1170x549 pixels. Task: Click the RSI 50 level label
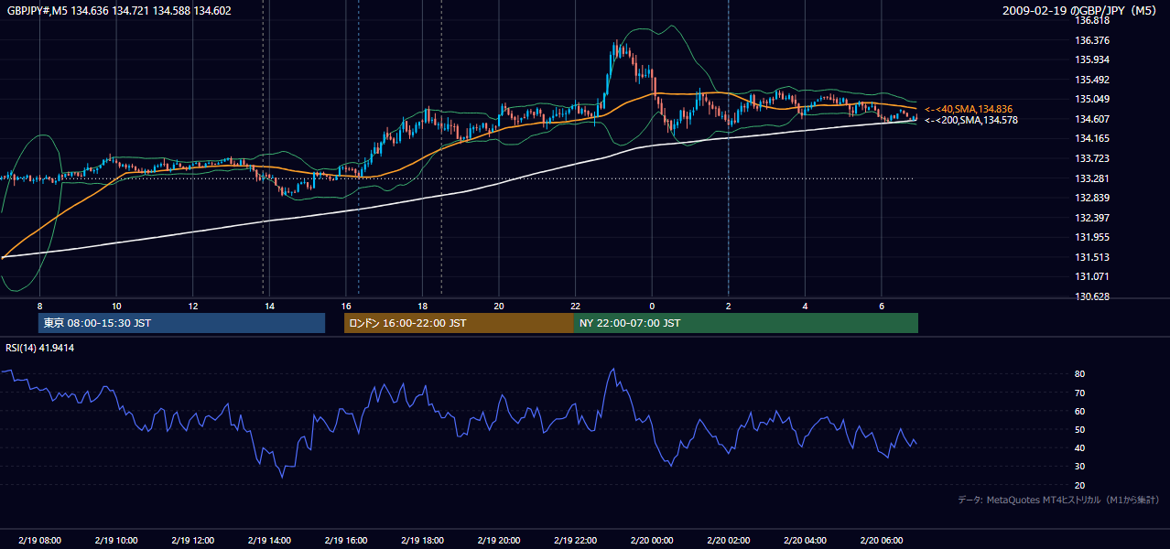tap(1079, 429)
